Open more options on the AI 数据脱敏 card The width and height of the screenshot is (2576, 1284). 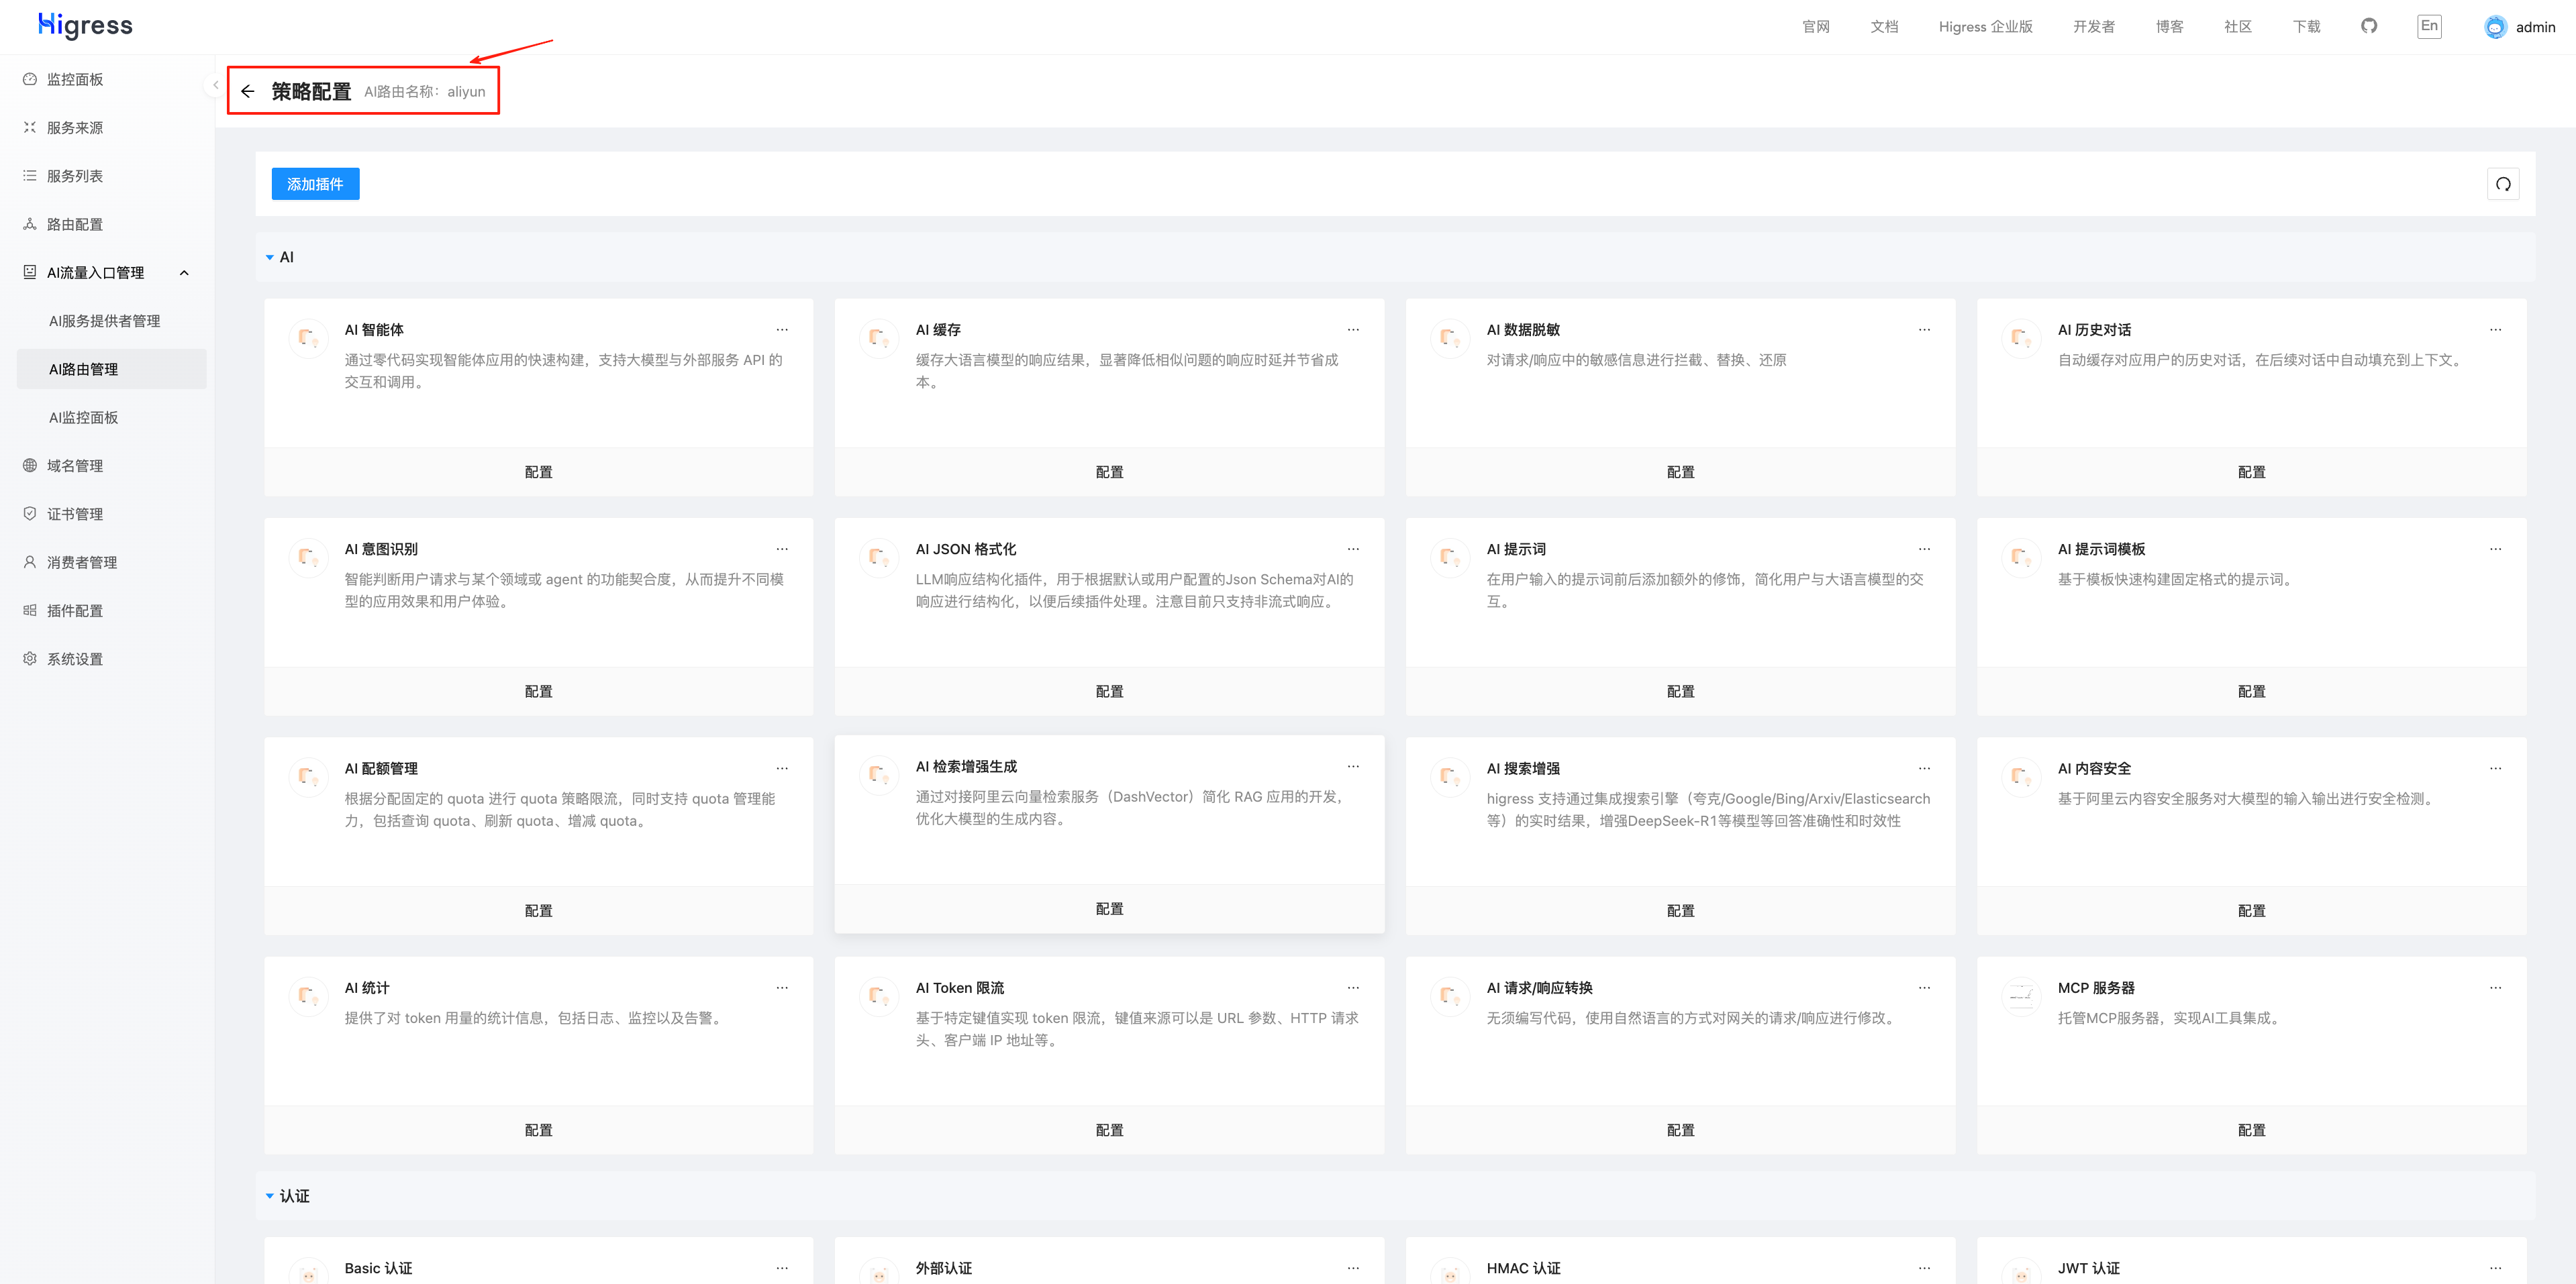[1924, 330]
